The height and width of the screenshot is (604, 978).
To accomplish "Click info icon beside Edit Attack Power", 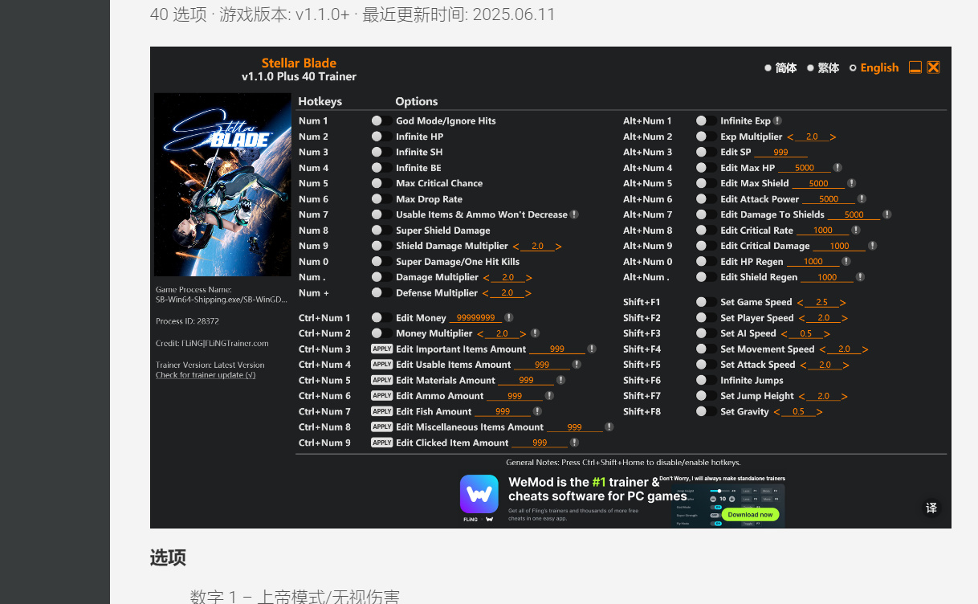I will click(x=862, y=199).
